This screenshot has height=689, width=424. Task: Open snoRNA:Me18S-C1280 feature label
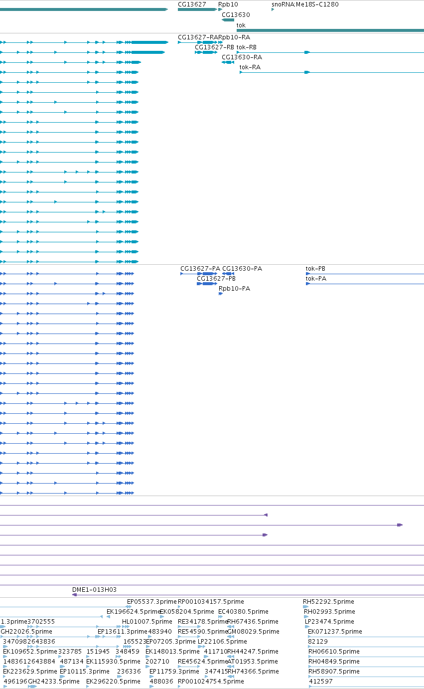pyautogui.click(x=305, y=4)
